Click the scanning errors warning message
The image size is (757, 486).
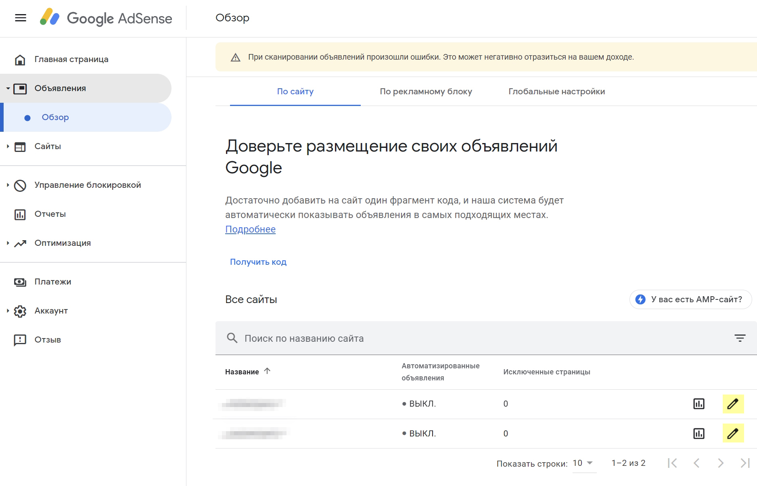pyautogui.click(x=441, y=57)
